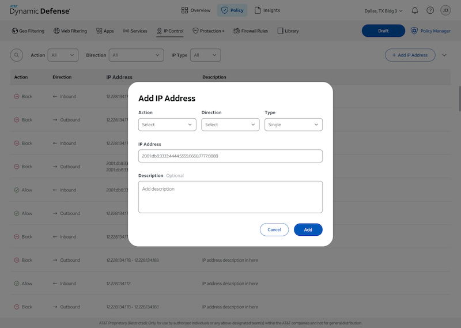Click the Overview grid icon
The width and height of the screenshot is (461, 328).
click(x=184, y=10)
